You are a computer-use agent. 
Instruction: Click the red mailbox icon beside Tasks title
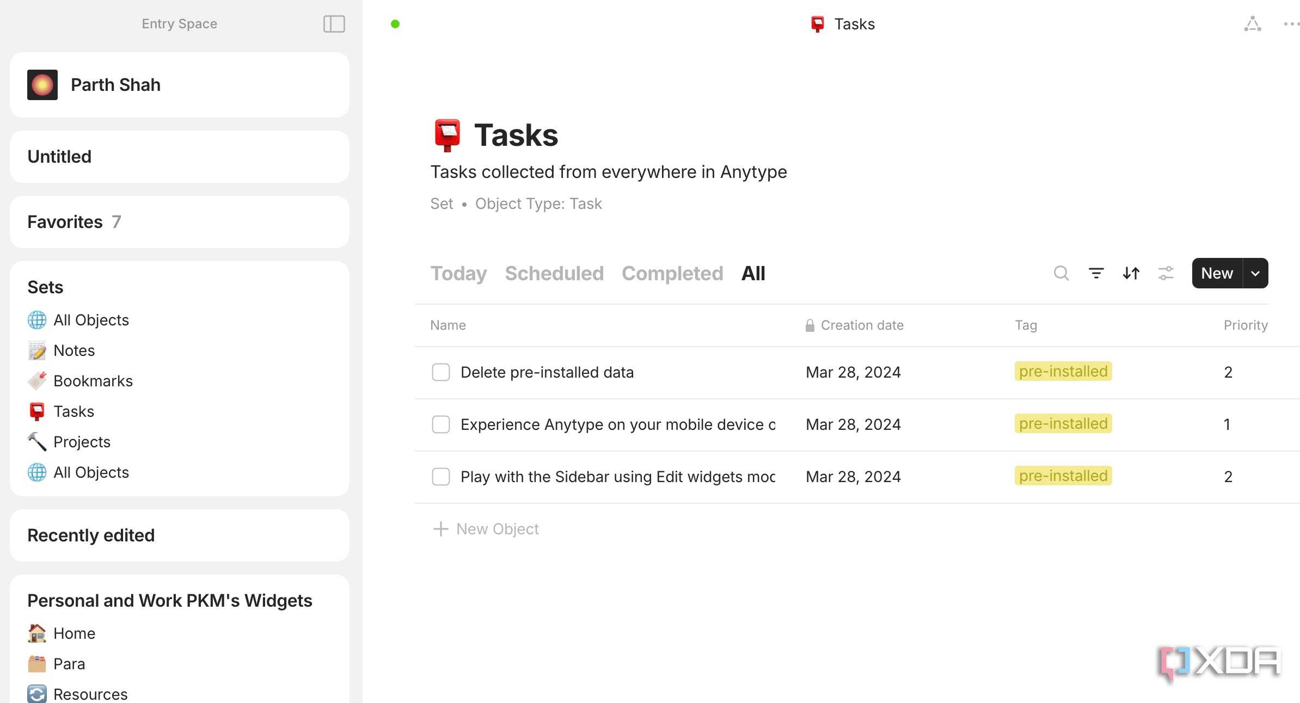tap(447, 135)
